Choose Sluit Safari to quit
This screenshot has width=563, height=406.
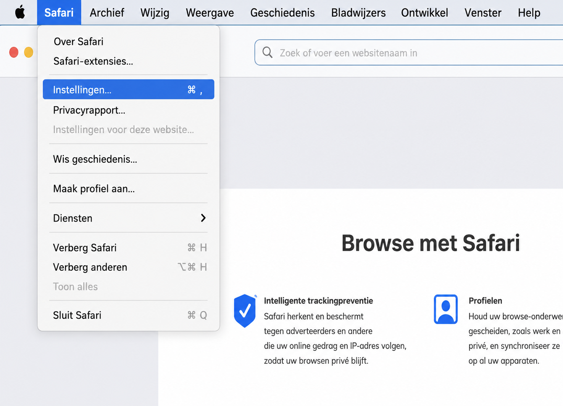tap(128, 315)
